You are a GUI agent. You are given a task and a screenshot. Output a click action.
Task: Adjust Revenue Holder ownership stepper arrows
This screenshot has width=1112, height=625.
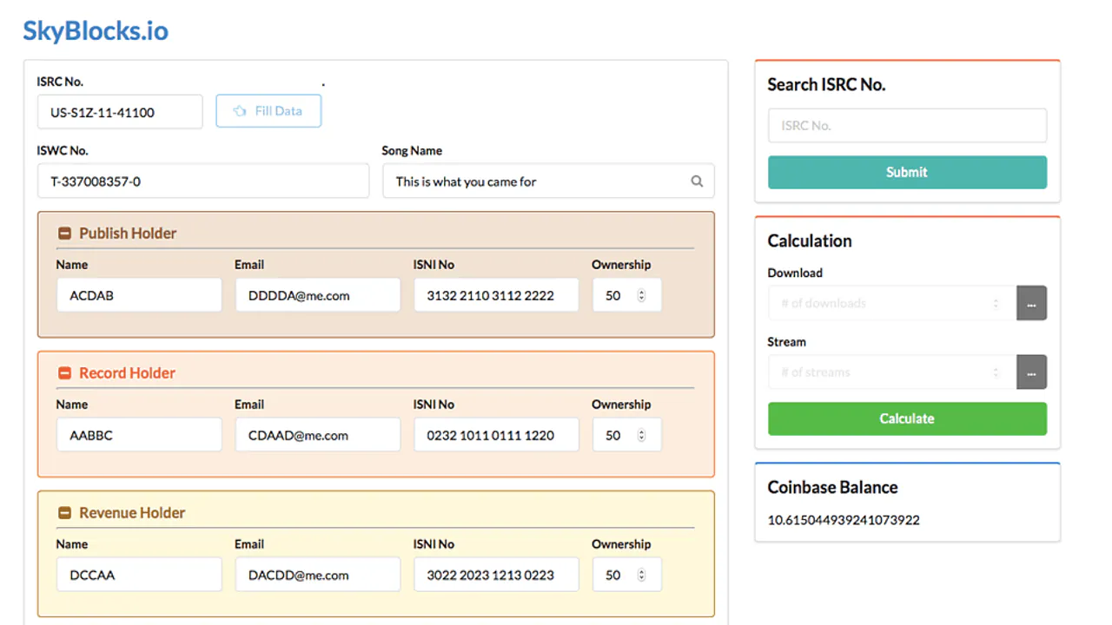click(641, 575)
